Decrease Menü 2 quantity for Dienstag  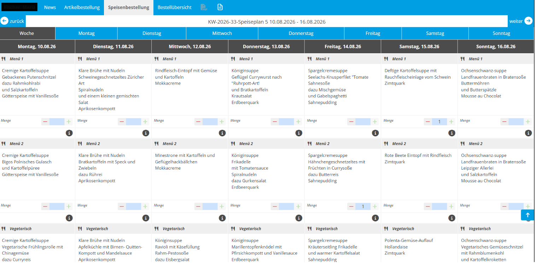(x=122, y=207)
